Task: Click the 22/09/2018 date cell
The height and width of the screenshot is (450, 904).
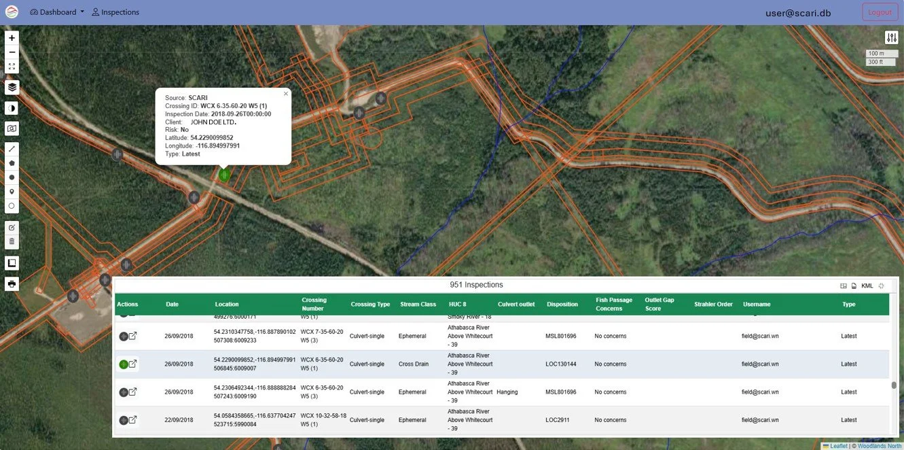Action: pyautogui.click(x=179, y=420)
